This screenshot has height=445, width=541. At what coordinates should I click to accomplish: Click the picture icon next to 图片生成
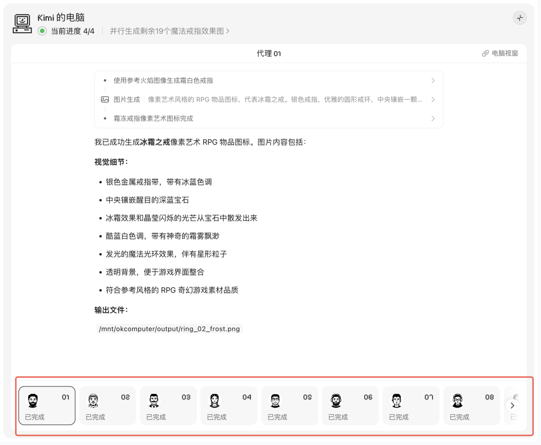coord(105,99)
